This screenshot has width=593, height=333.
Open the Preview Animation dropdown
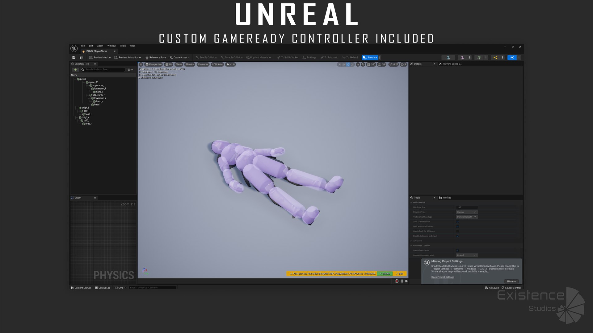[x=128, y=57]
